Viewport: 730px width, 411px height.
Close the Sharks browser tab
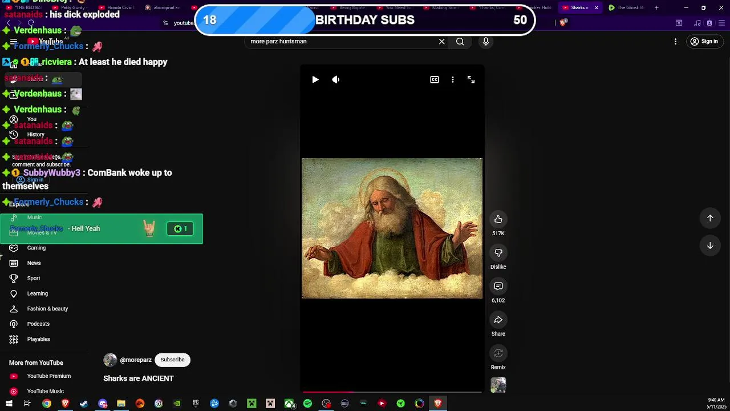tap(597, 7)
